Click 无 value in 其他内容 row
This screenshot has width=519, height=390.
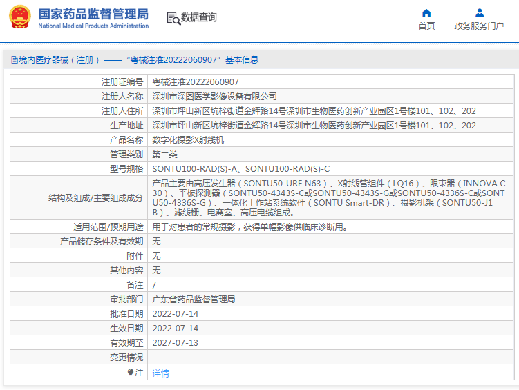(156, 271)
